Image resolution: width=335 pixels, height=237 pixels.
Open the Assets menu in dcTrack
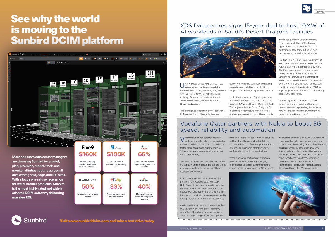(59, 54)
